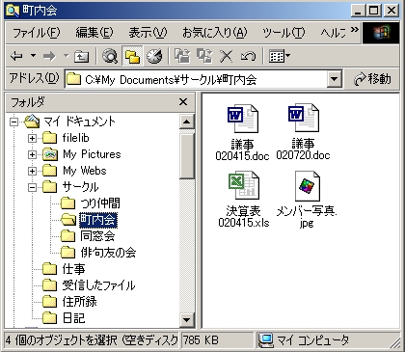Viewport: 405px width, 352px height.
Task: Click the folder tree scrollbar thumb
Action: [x=186, y=155]
